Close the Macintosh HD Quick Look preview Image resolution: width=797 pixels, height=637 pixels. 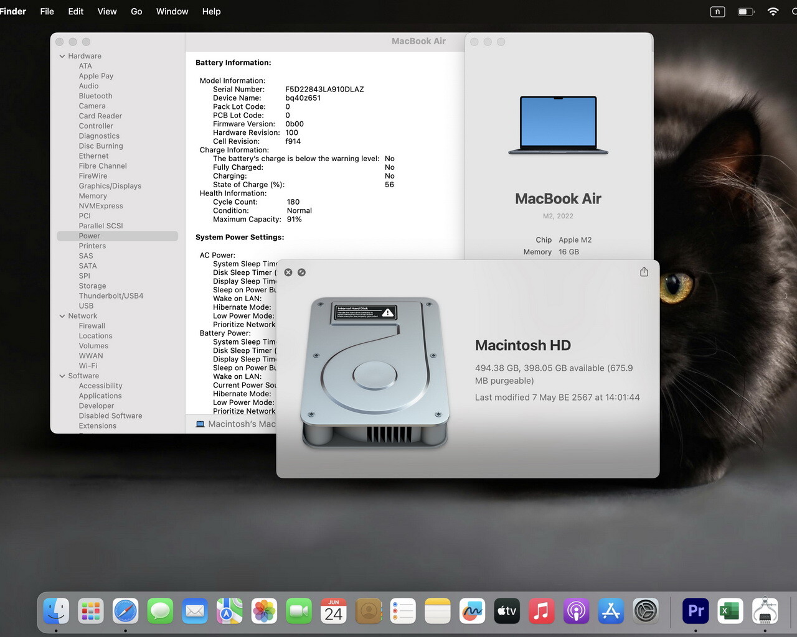(288, 272)
